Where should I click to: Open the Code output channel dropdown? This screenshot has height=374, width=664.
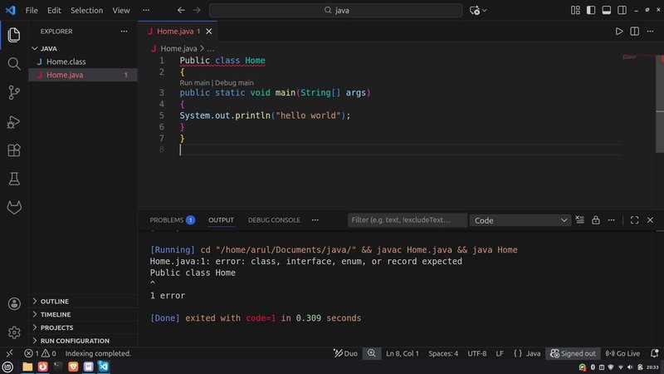[520, 220]
